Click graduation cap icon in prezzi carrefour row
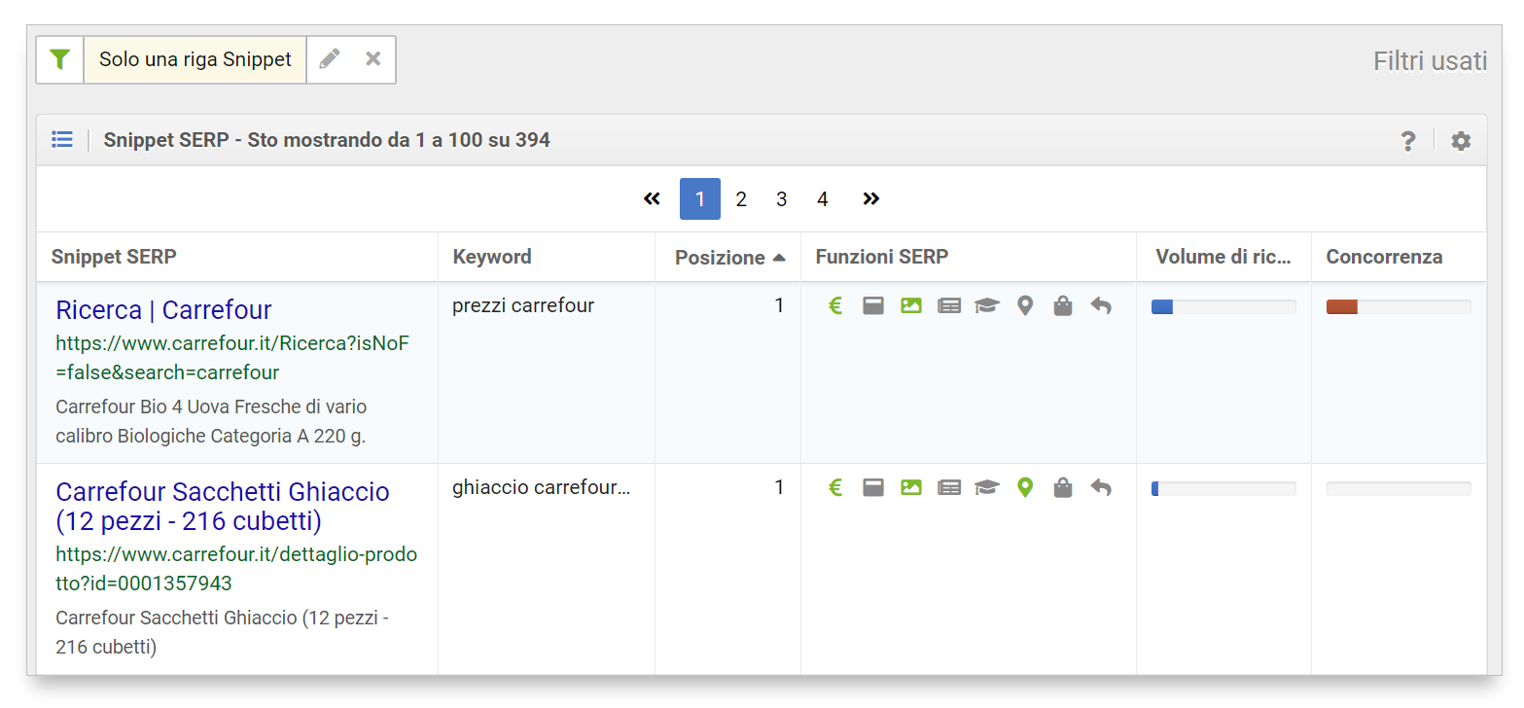The width and height of the screenshot is (1524, 708). coord(987,306)
